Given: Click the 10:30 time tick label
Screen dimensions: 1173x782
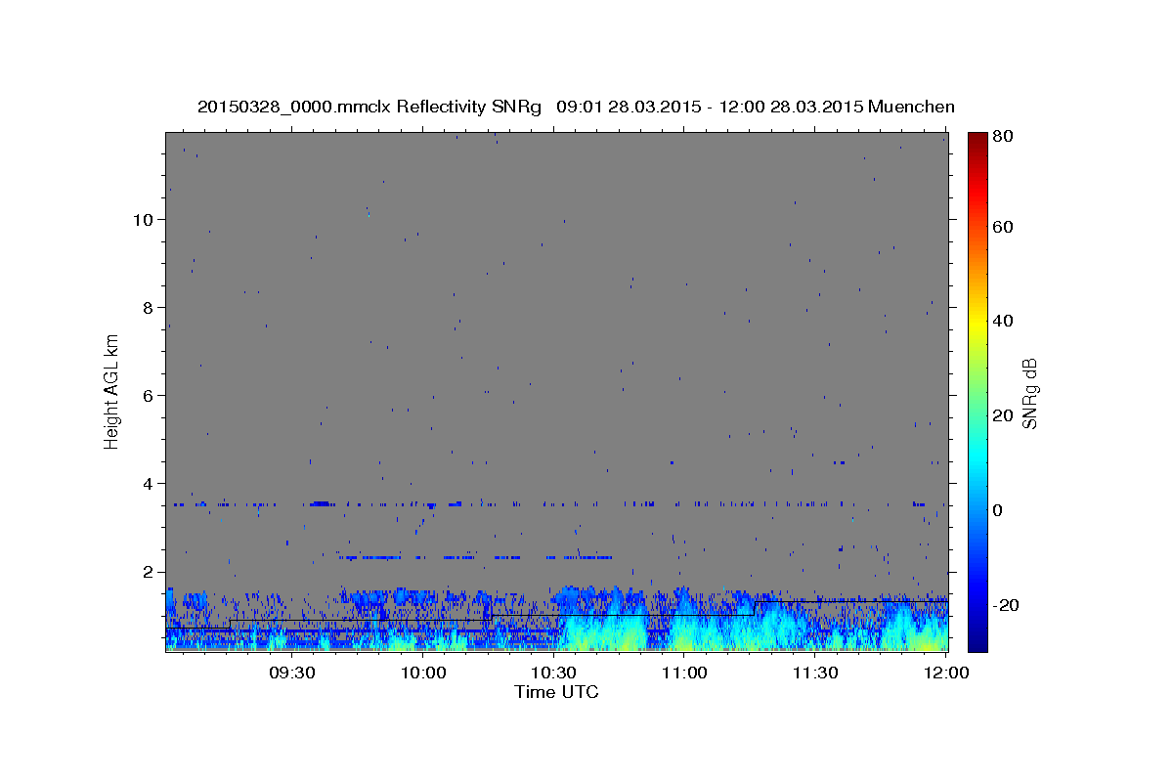Looking at the screenshot, I should 554,673.
